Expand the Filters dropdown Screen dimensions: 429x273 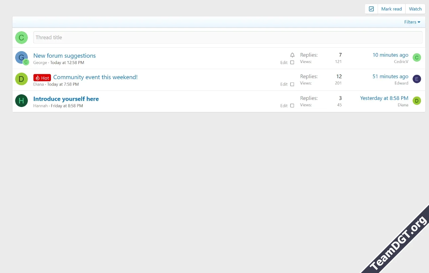click(x=412, y=22)
